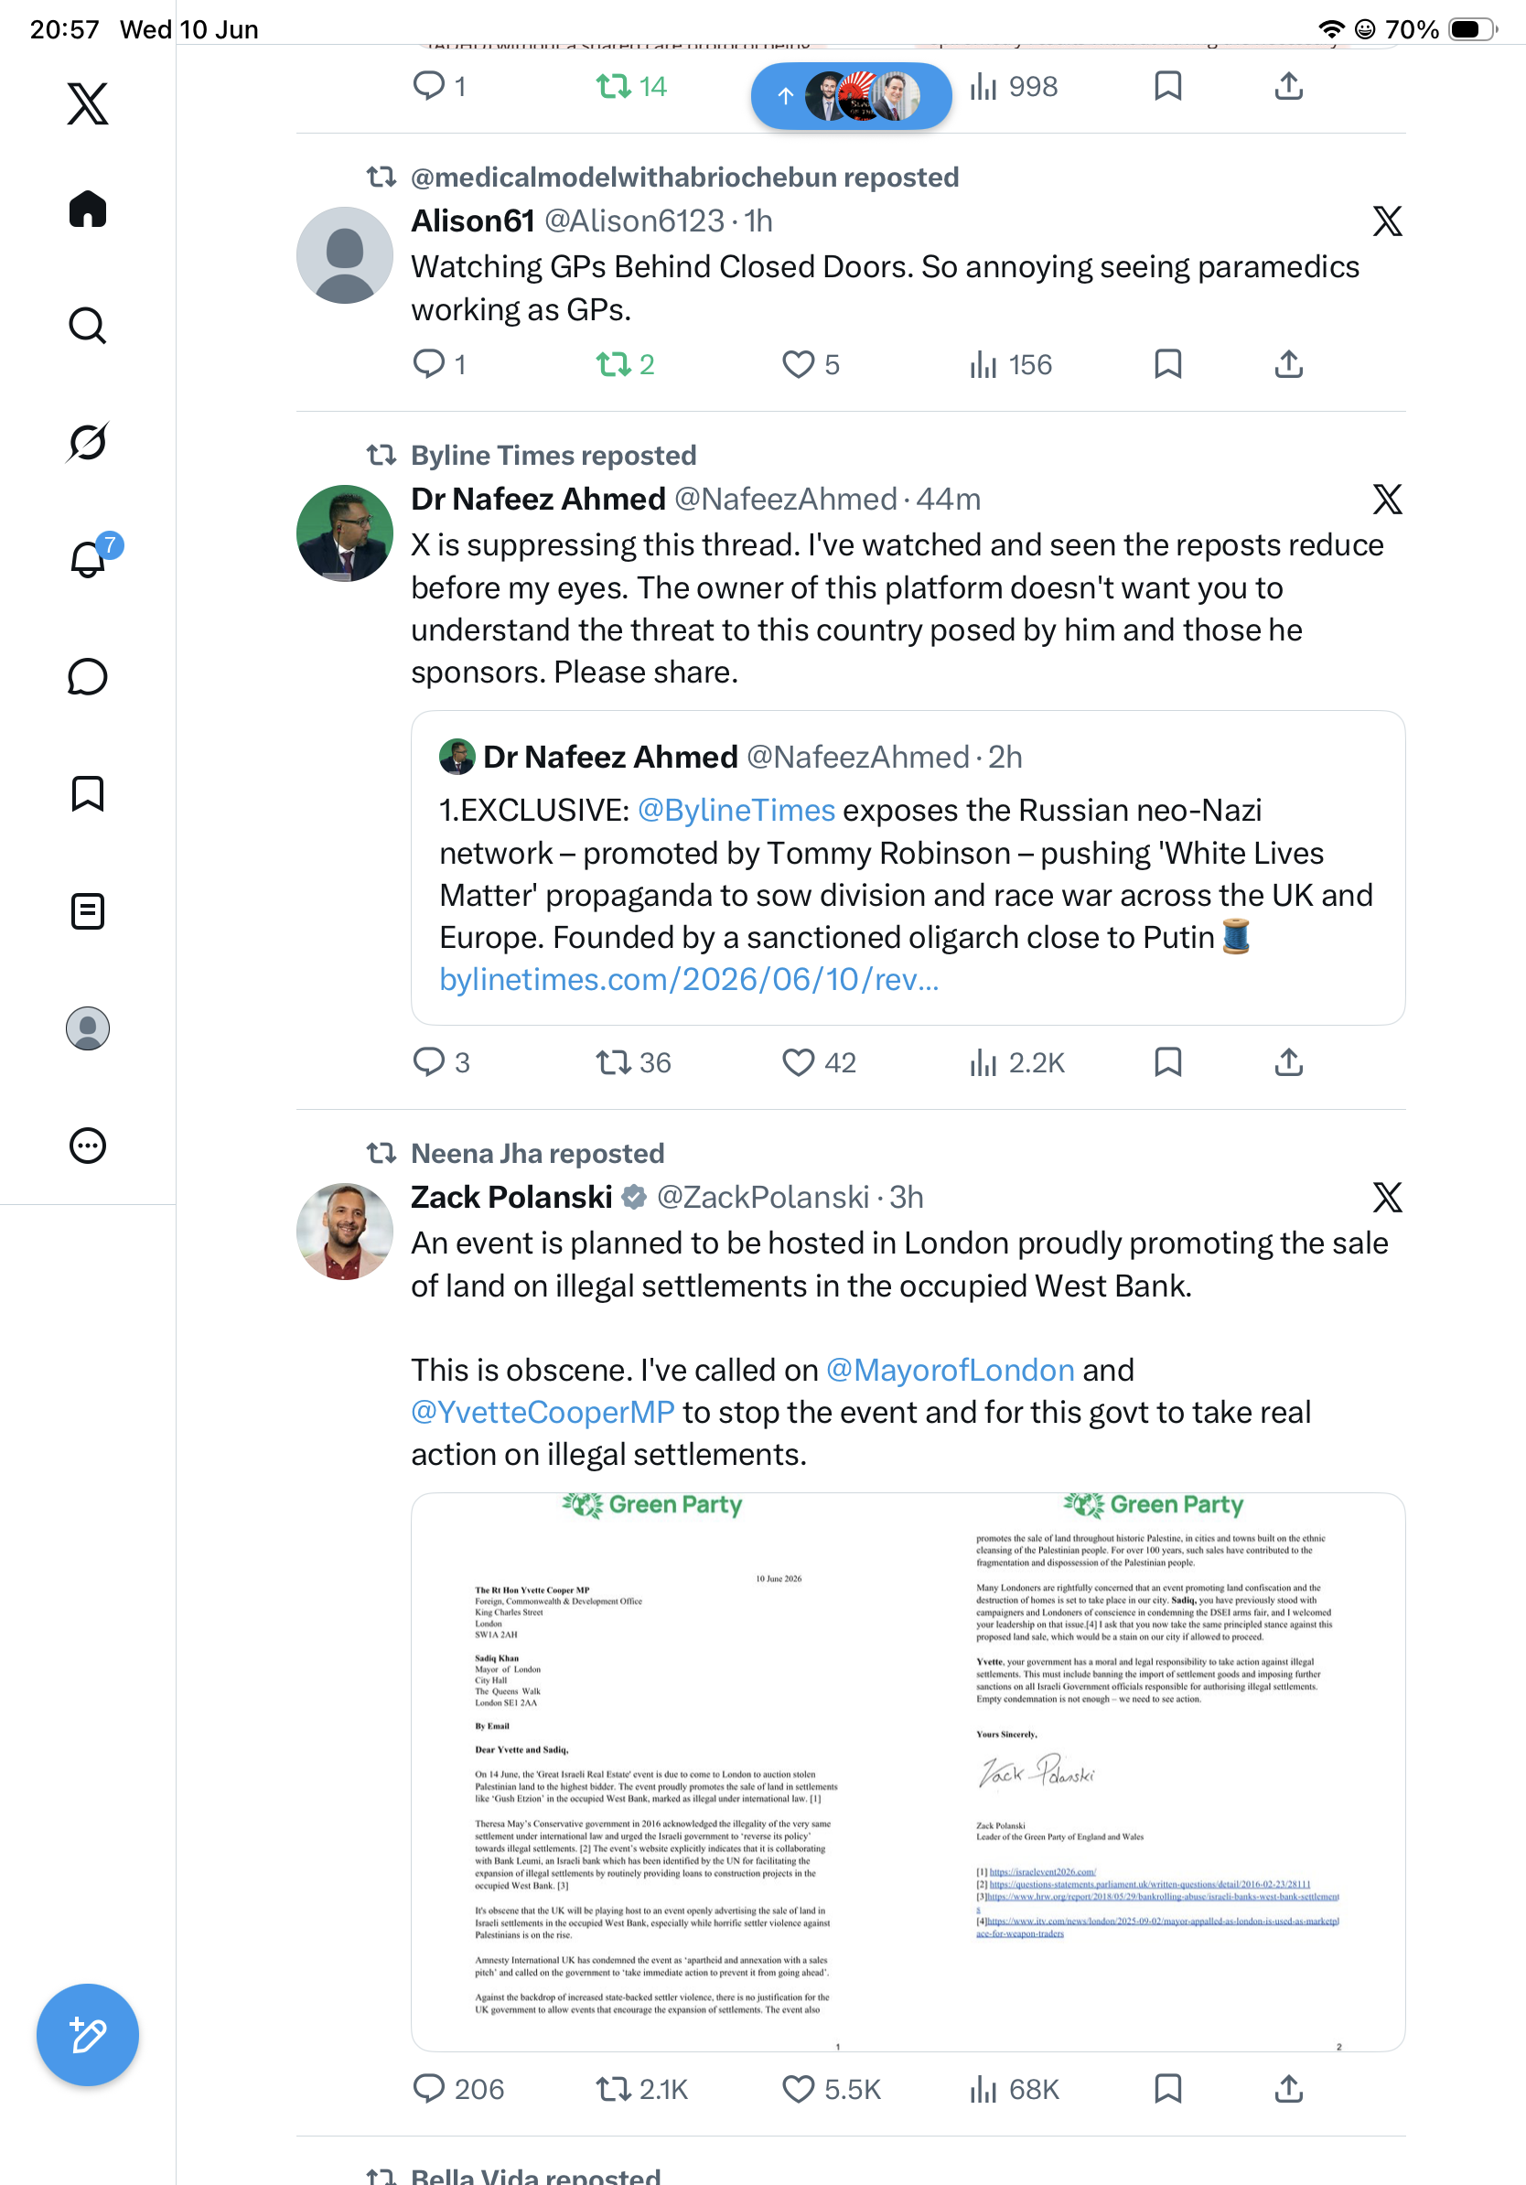Open the Green Party letter image

908,1771
